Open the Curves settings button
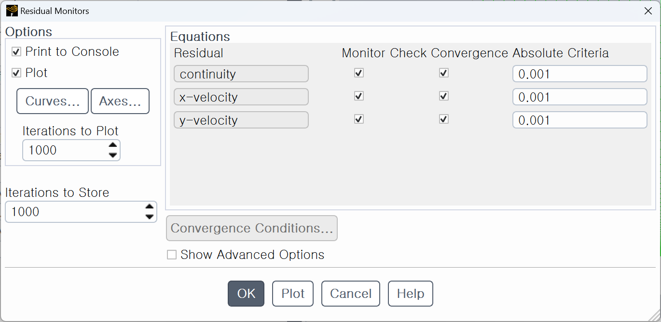Screen dimensions: 661x322 53,101
